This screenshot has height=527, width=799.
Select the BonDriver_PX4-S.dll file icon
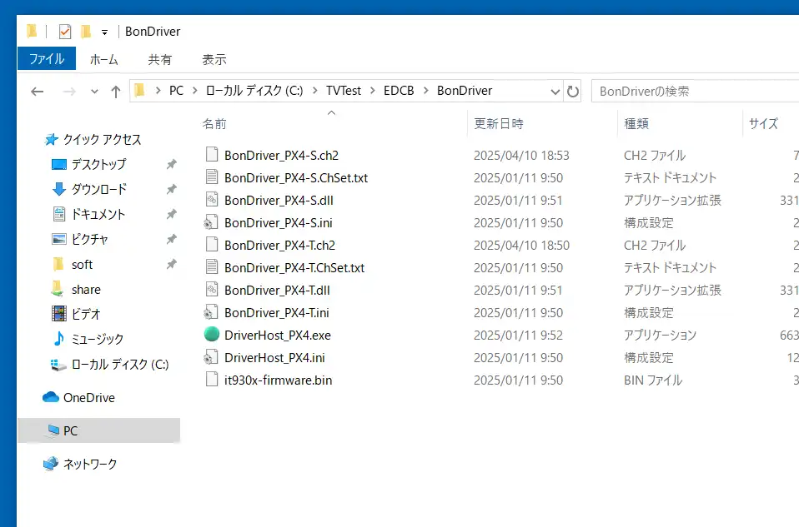tap(212, 200)
